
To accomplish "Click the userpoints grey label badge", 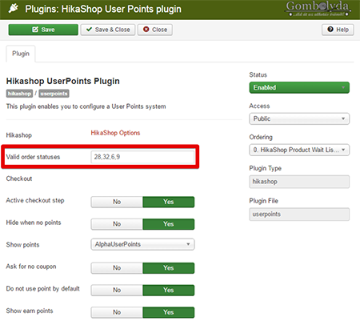I will [x=54, y=94].
